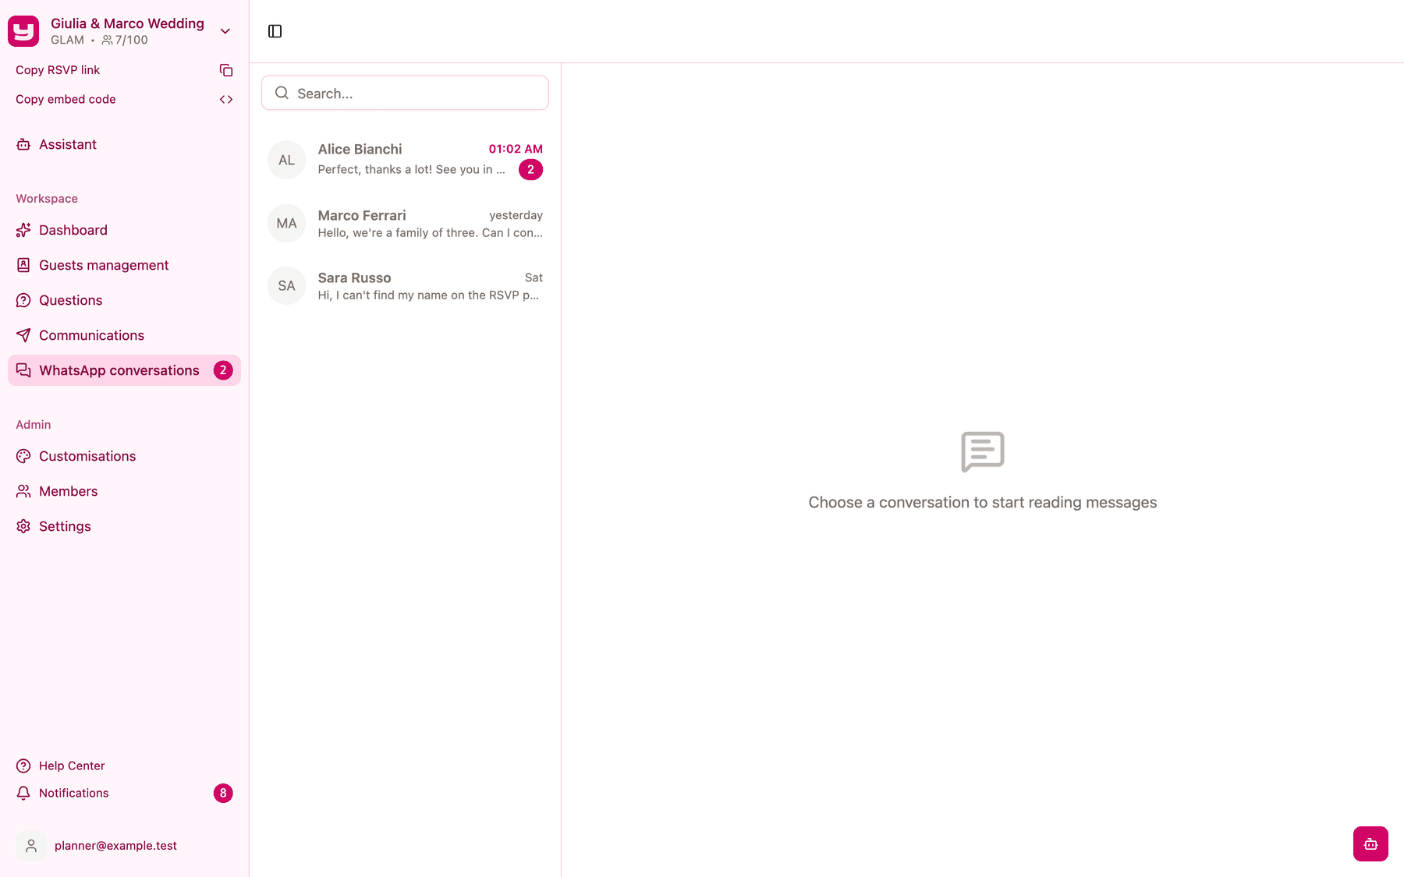Open the Assistant page
The width and height of the screenshot is (1404, 877).
click(125, 144)
